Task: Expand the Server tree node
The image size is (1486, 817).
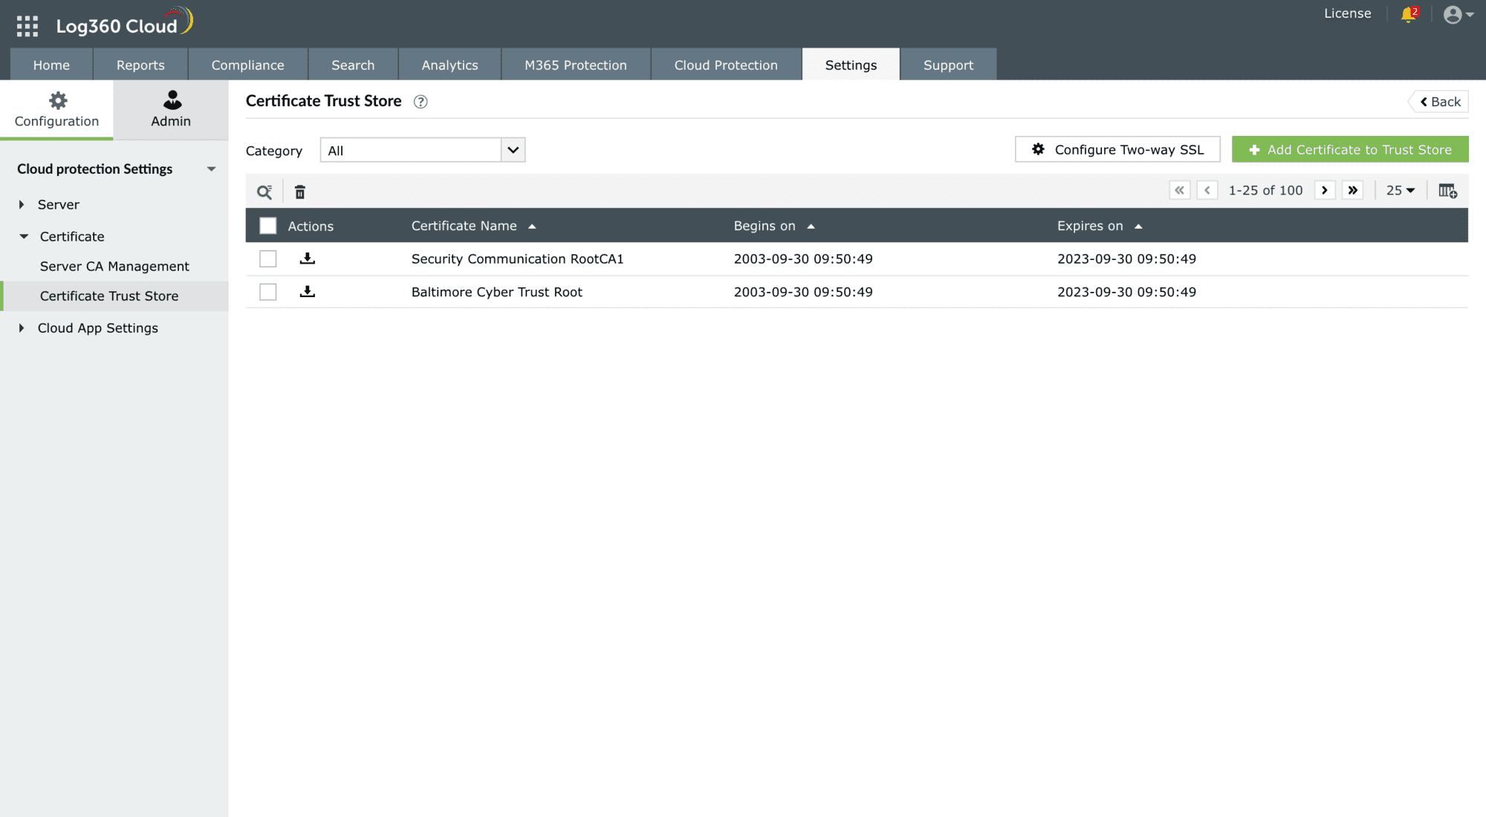Action: [22, 205]
